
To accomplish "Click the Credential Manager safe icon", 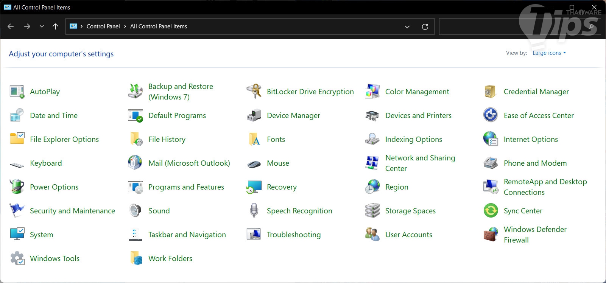I will [491, 92].
